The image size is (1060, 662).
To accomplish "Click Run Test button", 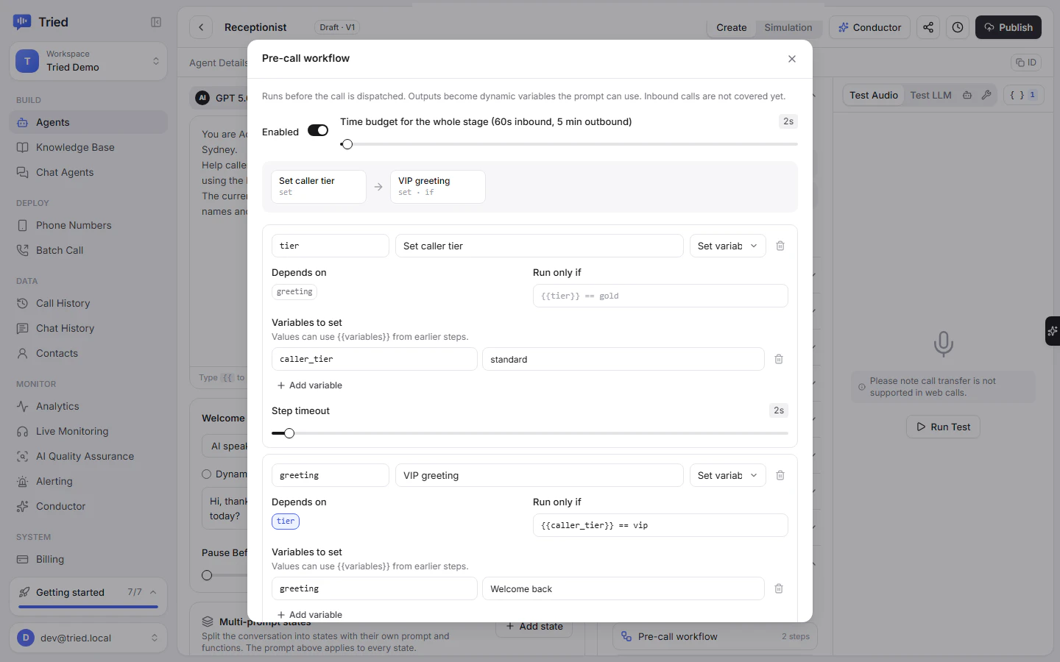I will coord(943,427).
